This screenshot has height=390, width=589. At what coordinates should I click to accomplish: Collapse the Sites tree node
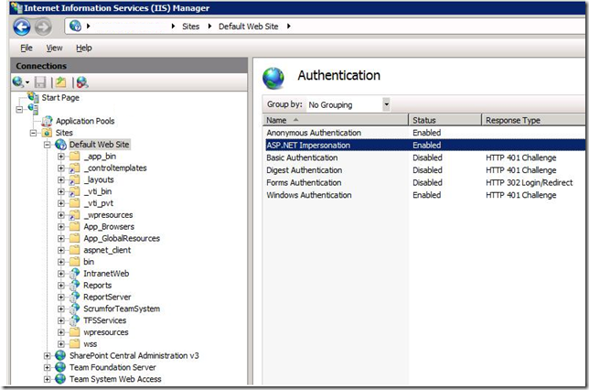point(34,133)
